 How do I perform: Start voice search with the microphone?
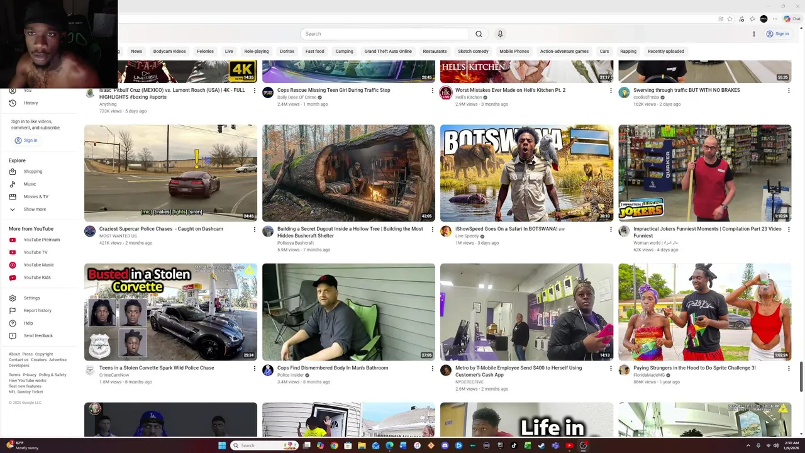(500, 34)
